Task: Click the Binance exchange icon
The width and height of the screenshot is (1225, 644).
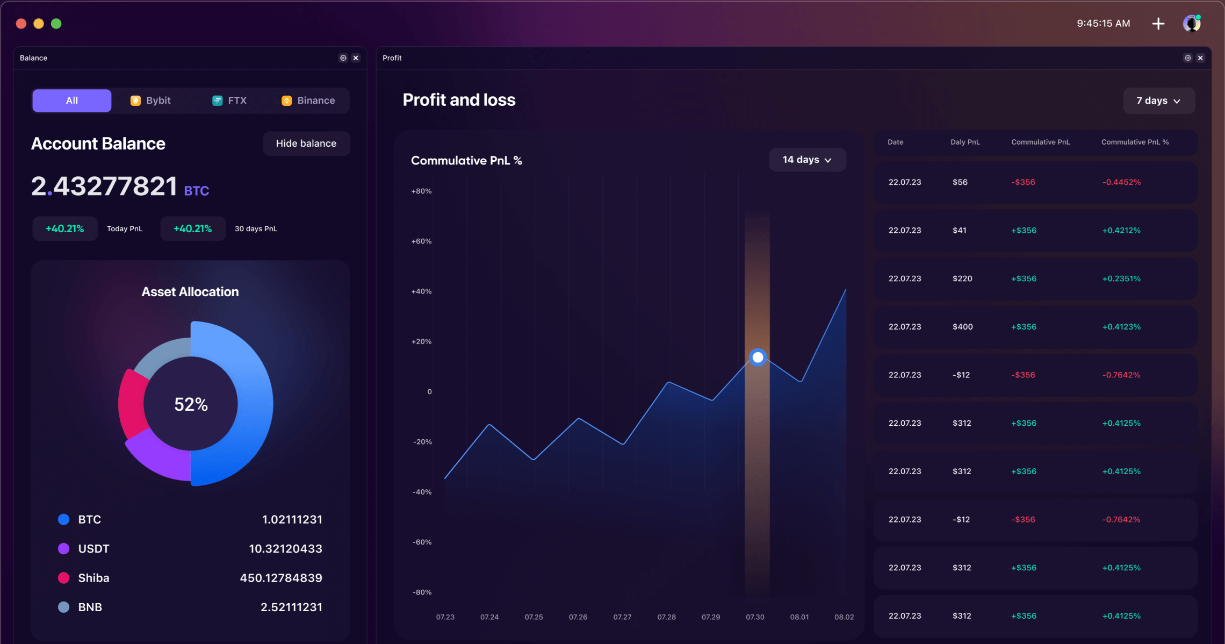Action: click(286, 101)
